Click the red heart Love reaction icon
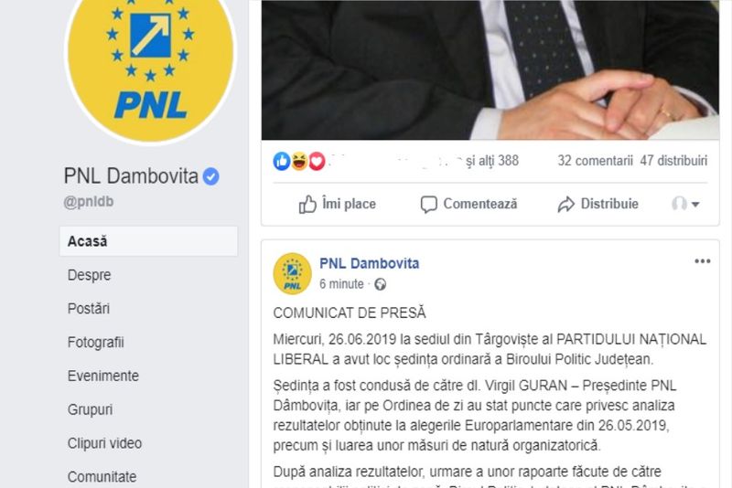 317,161
